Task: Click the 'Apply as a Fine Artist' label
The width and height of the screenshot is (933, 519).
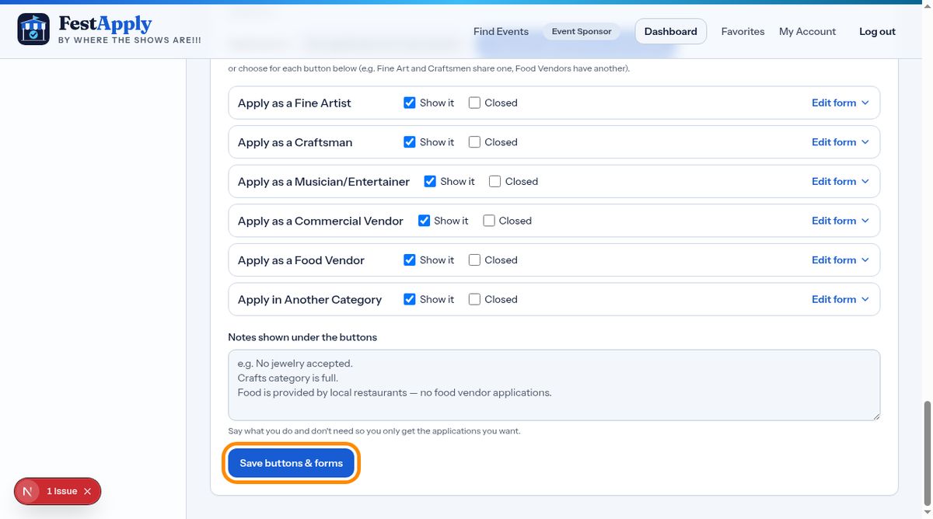Action: pyautogui.click(x=294, y=103)
